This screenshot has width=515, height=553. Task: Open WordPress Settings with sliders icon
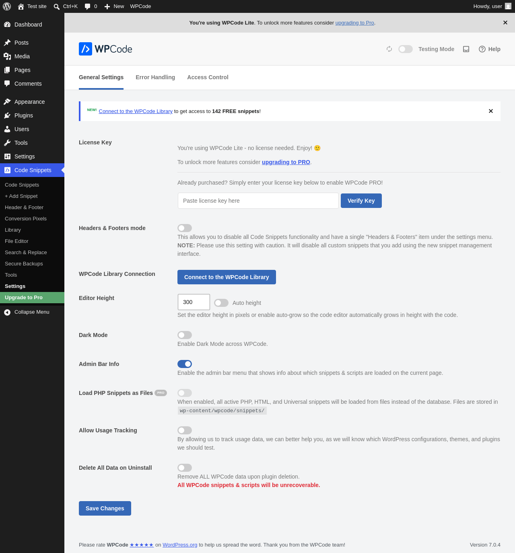tap(32, 156)
